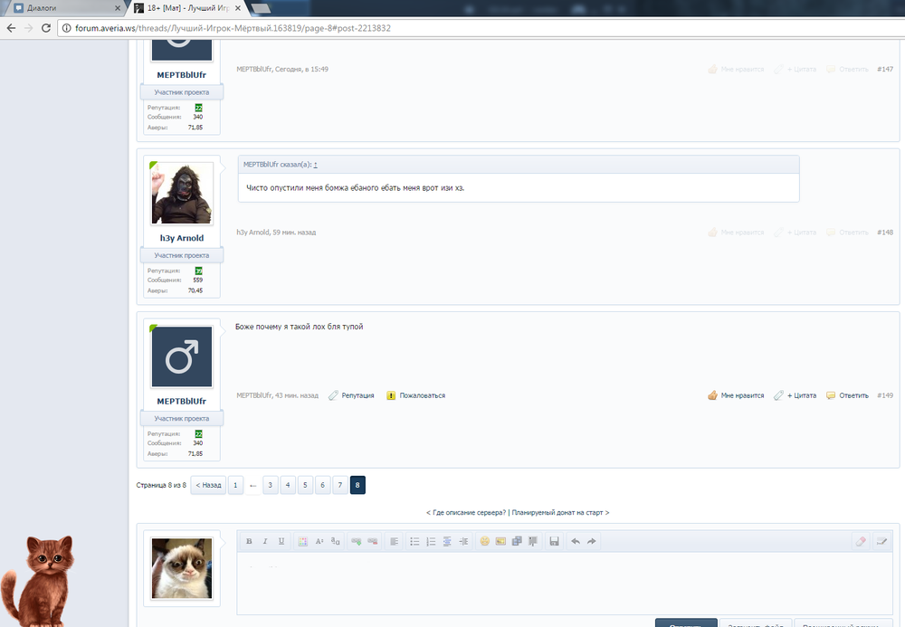Image resolution: width=905 pixels, height=627 pixels.
Task: Expand the collapsed page range ellipsis in pagination
Action: click(x=252, y=486)
